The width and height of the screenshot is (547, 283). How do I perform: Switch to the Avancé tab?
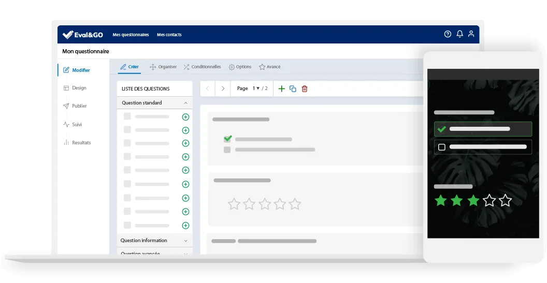pyautogui.click(x=270, y=67)
